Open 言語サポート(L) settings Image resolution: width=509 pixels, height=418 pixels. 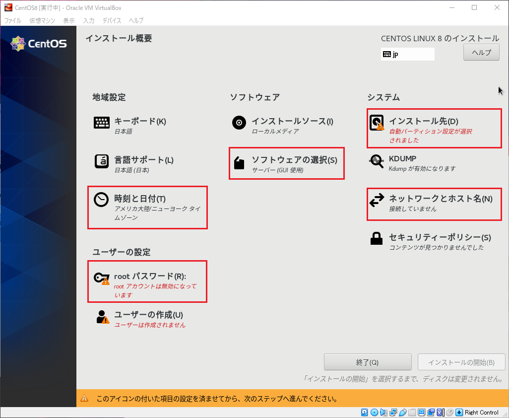[134, 164]
